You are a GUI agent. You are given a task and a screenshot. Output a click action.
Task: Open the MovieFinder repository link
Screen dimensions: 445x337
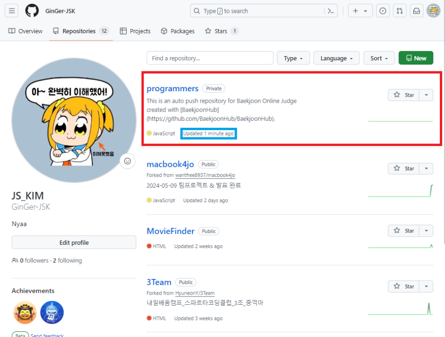coord(171,231)
